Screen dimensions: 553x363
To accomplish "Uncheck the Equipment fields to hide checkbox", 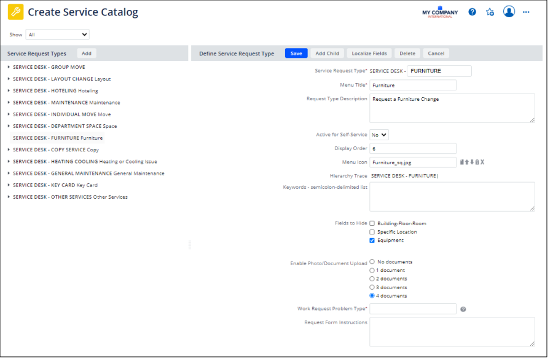I will click(371, 241).
